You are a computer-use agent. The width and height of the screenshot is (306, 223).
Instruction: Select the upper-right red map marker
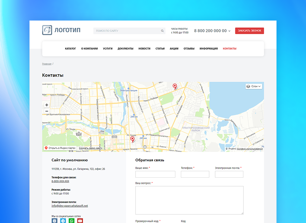coord(175,87)
